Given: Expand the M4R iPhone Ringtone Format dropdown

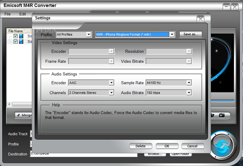Looking at the screenshot, I should tap(172, 34).
